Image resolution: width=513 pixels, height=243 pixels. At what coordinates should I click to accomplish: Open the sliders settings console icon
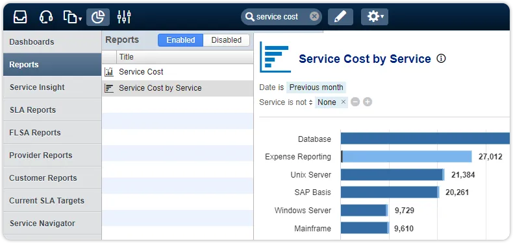click(124, 17)
